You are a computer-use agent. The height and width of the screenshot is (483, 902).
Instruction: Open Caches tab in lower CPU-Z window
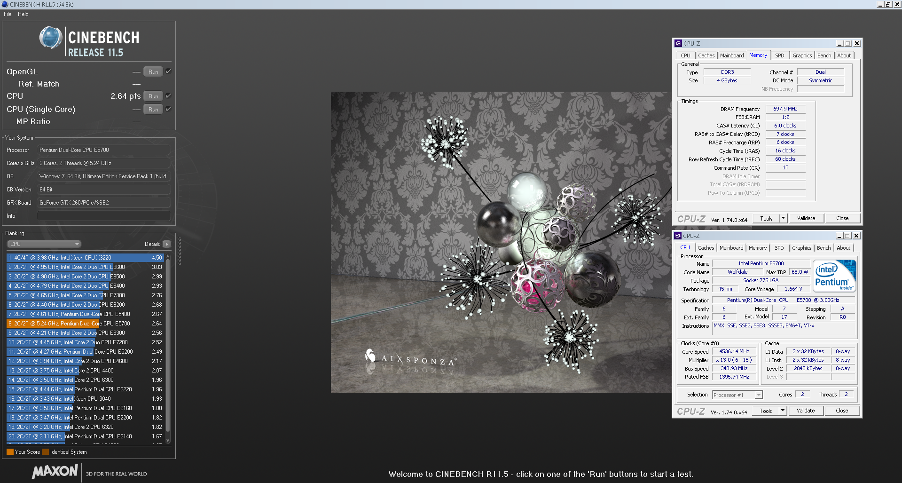coord(706,248)
